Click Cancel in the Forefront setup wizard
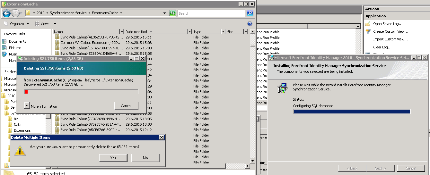Screen dimensions: 430x175 tap(411, 168)
